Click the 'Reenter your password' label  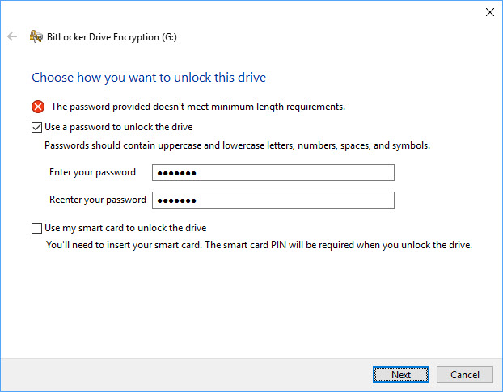click(98, 200)
